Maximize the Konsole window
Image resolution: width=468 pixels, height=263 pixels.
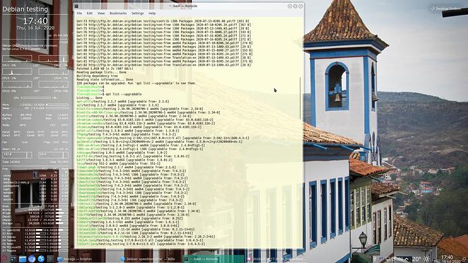295,6
